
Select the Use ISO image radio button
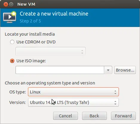coord(12,61)
